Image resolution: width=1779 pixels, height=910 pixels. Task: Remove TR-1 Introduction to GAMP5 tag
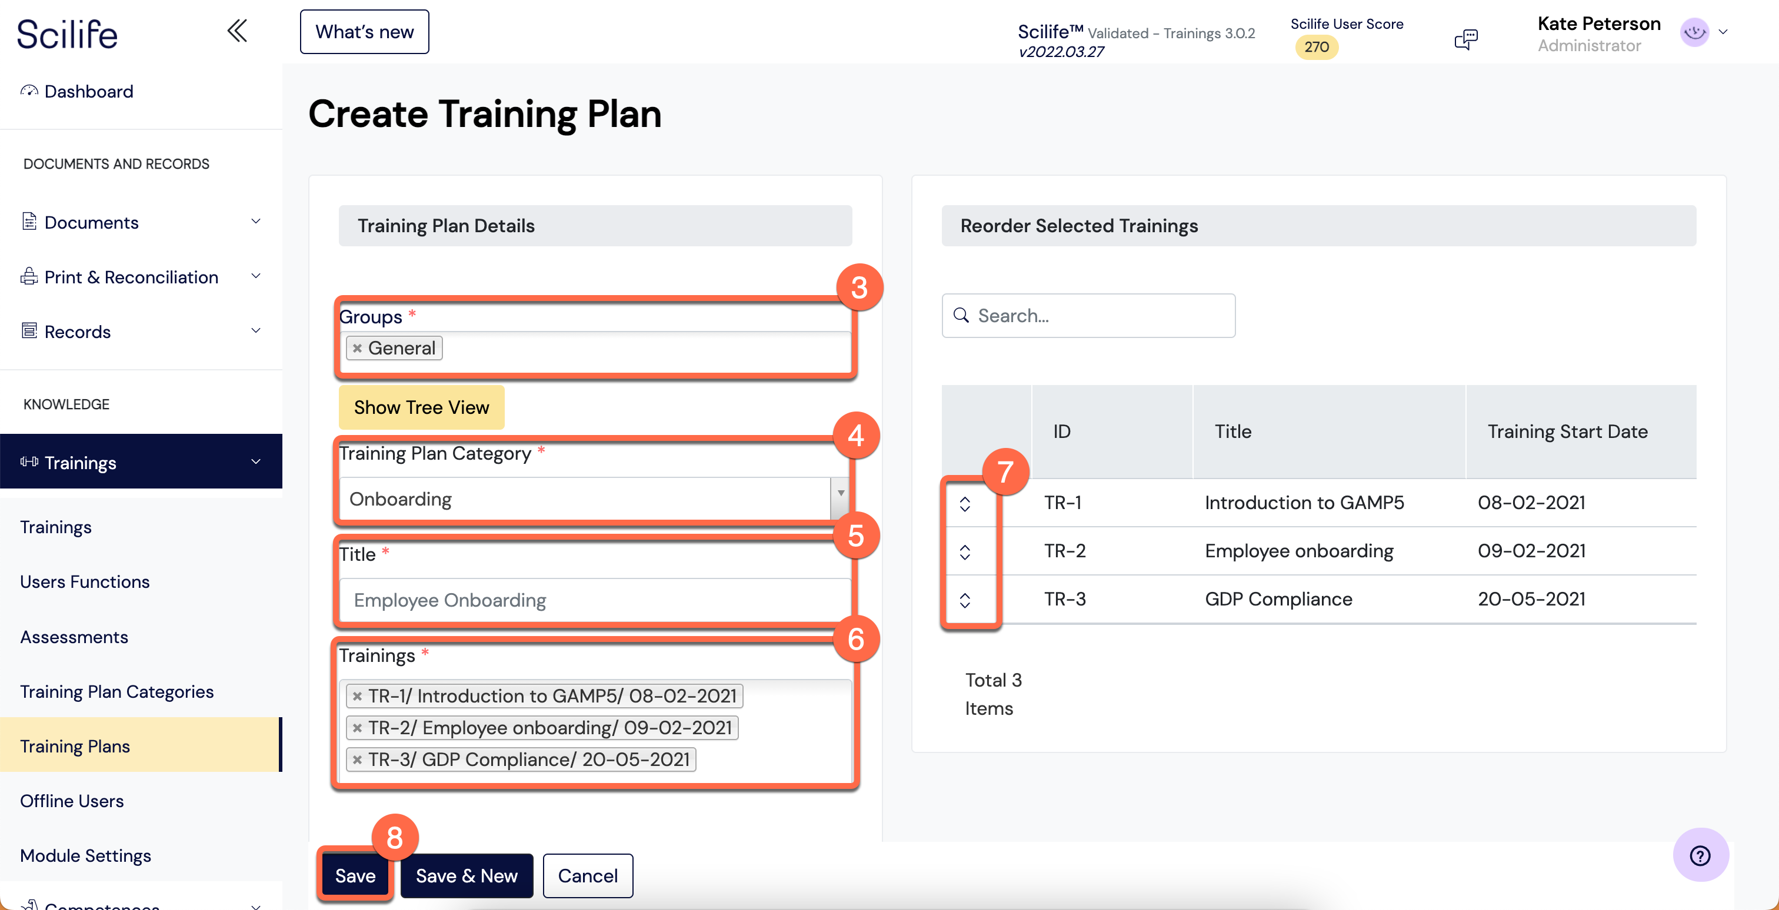click(x=357, y=696)
